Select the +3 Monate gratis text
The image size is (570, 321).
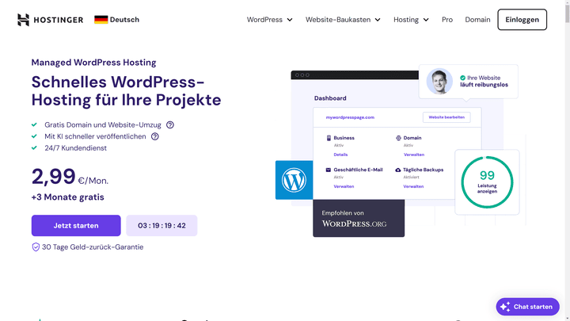point(67,197)
